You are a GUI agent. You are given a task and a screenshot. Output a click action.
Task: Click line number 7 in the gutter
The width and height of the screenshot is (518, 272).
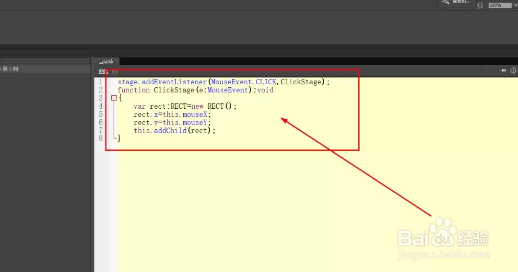(x=101, y=130)
